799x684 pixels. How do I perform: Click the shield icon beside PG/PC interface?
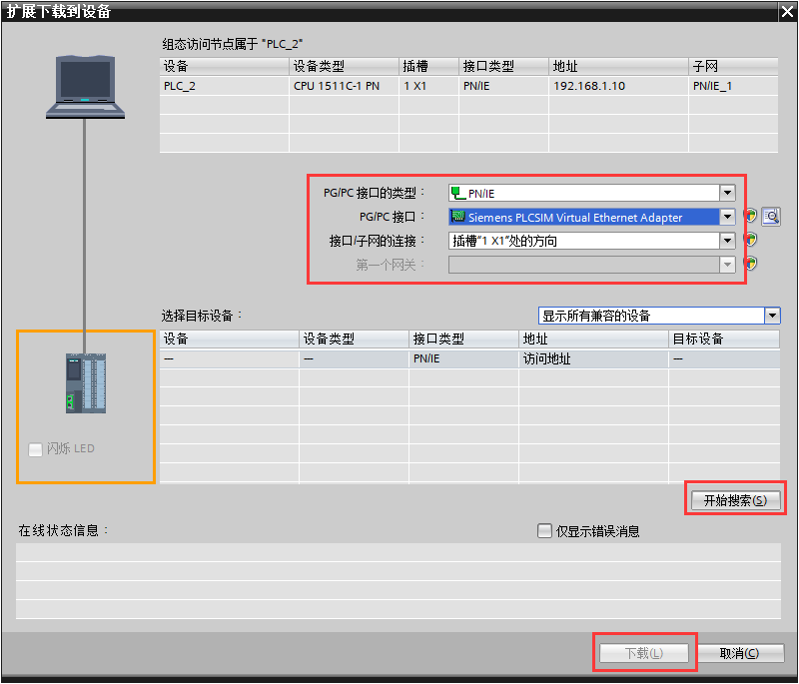coord(750,216)
